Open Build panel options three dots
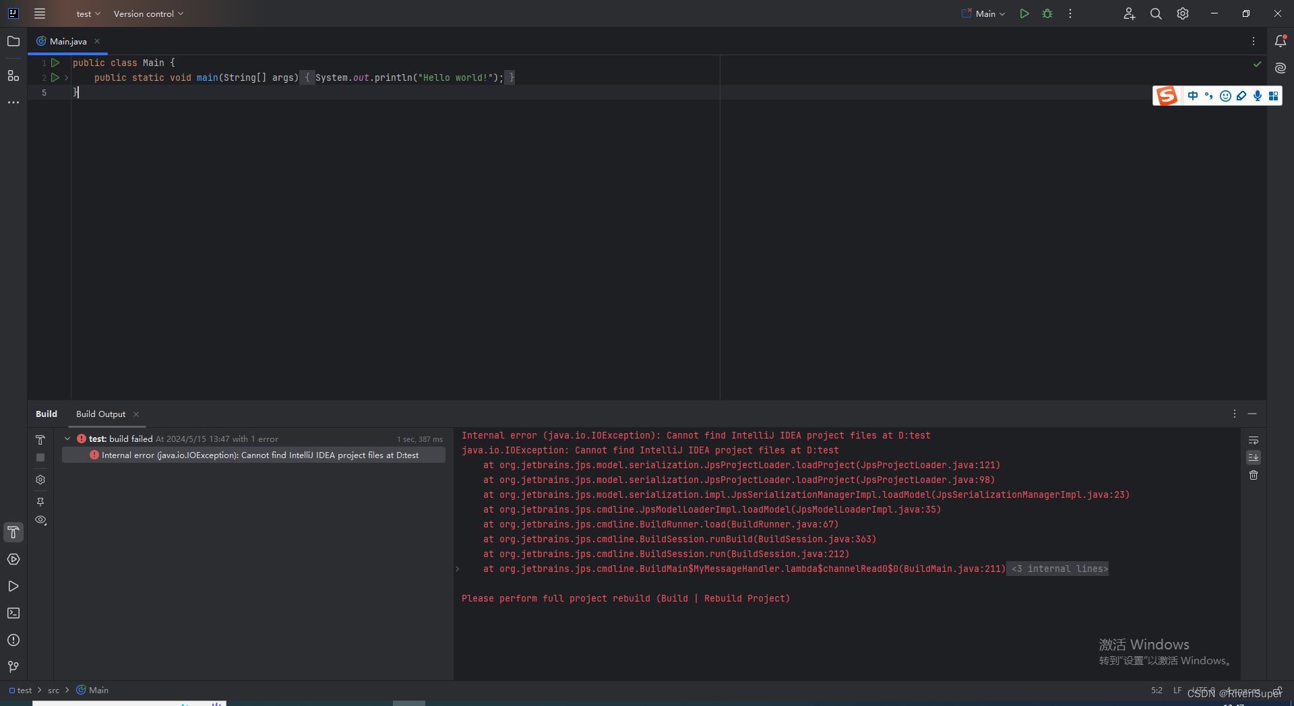 pos(1235,414)
